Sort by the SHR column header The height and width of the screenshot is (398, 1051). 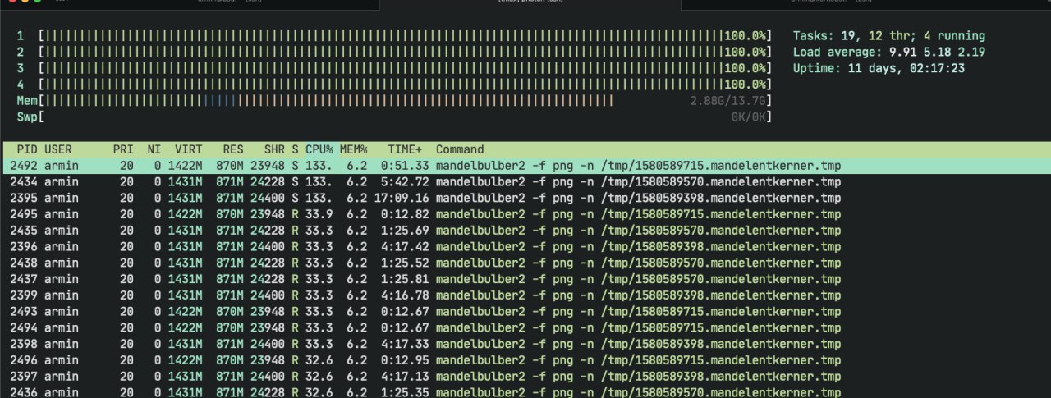click(x=274, y=150)
